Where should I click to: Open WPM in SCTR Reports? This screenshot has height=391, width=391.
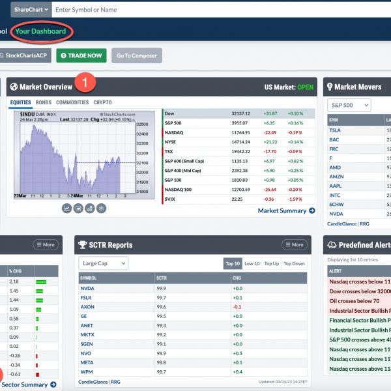[87, 372]
